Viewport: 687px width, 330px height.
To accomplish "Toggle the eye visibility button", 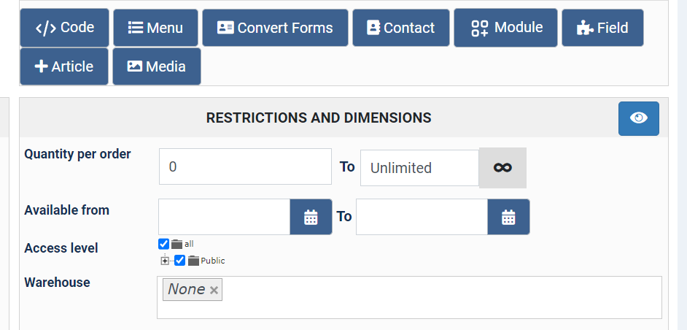I will coord(638,118).
